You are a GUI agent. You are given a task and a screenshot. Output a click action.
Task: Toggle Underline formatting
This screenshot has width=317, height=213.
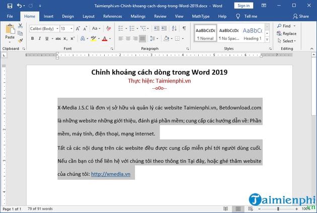tap(47, 39)
